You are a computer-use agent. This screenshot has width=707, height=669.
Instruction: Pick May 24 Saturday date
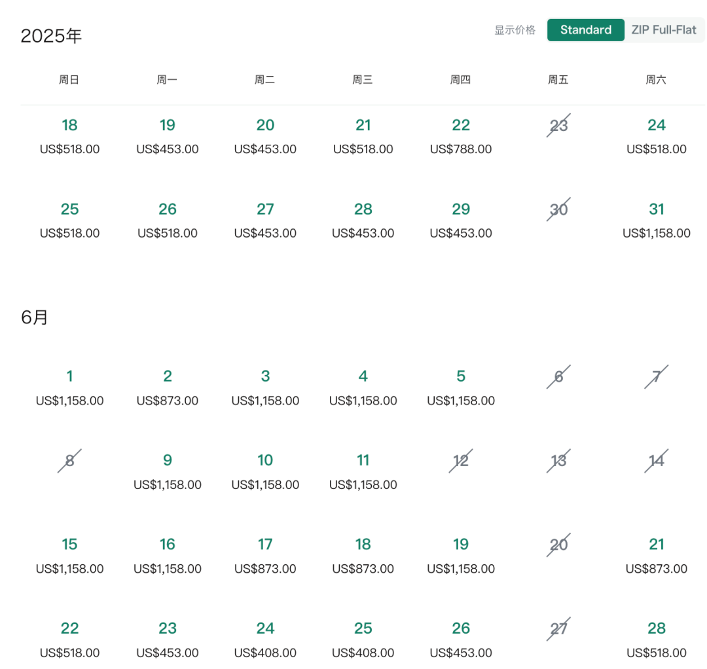(x=657, y=136)
